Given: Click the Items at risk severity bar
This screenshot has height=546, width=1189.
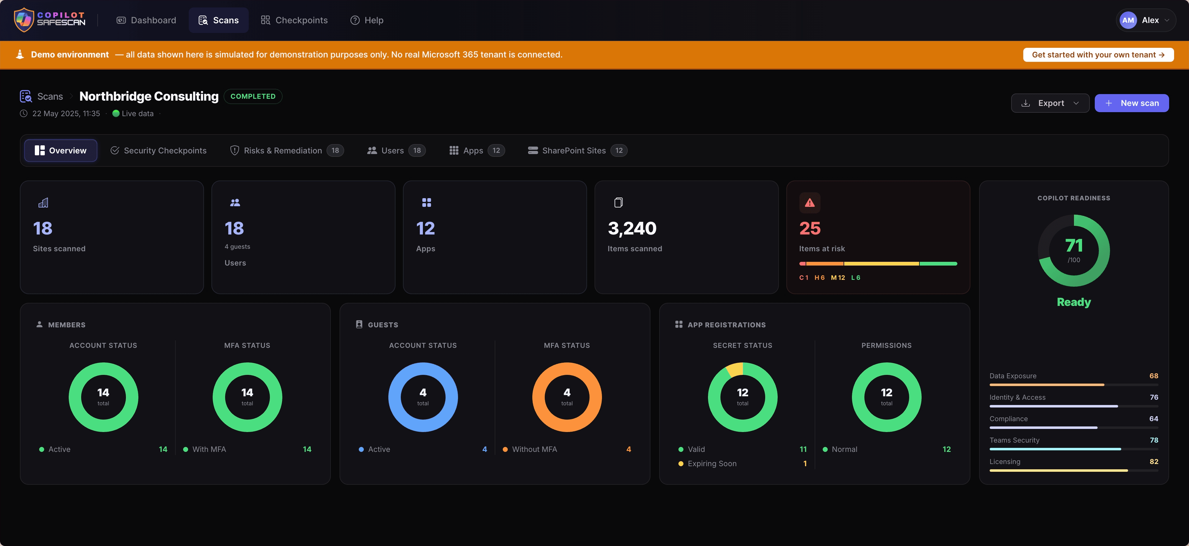Looking at the screenshot, I should click(878, 264).
